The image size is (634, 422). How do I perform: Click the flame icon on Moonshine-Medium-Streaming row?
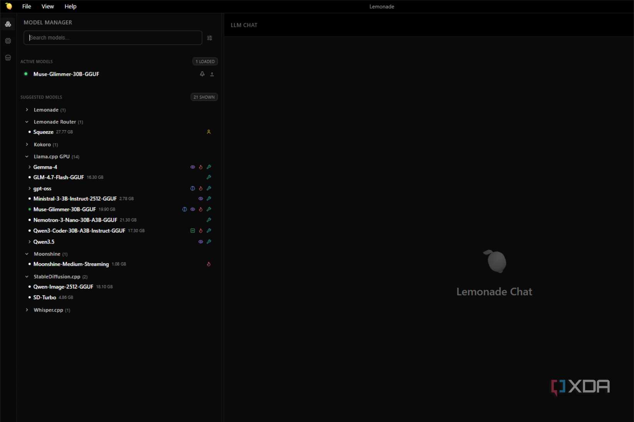tap(209, 264)
